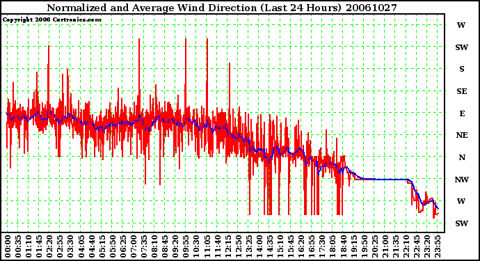
Task: Select the '14:00' time axis label
Action: 259,246
